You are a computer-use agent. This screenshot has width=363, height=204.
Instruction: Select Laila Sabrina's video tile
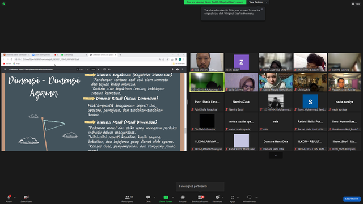pyautogui.click(x=241, y=82)
